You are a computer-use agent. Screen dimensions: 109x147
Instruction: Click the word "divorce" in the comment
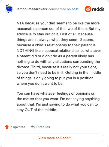[23, 67]
